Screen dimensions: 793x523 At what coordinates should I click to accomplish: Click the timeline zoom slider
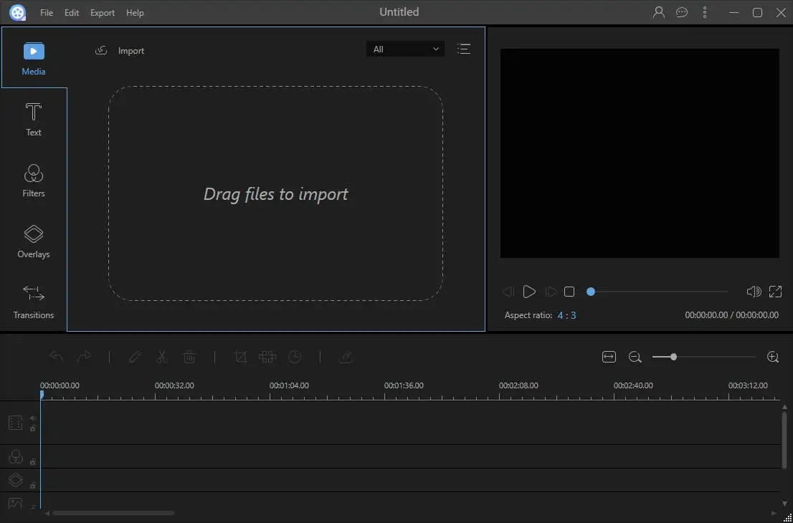tap(703, 358)
